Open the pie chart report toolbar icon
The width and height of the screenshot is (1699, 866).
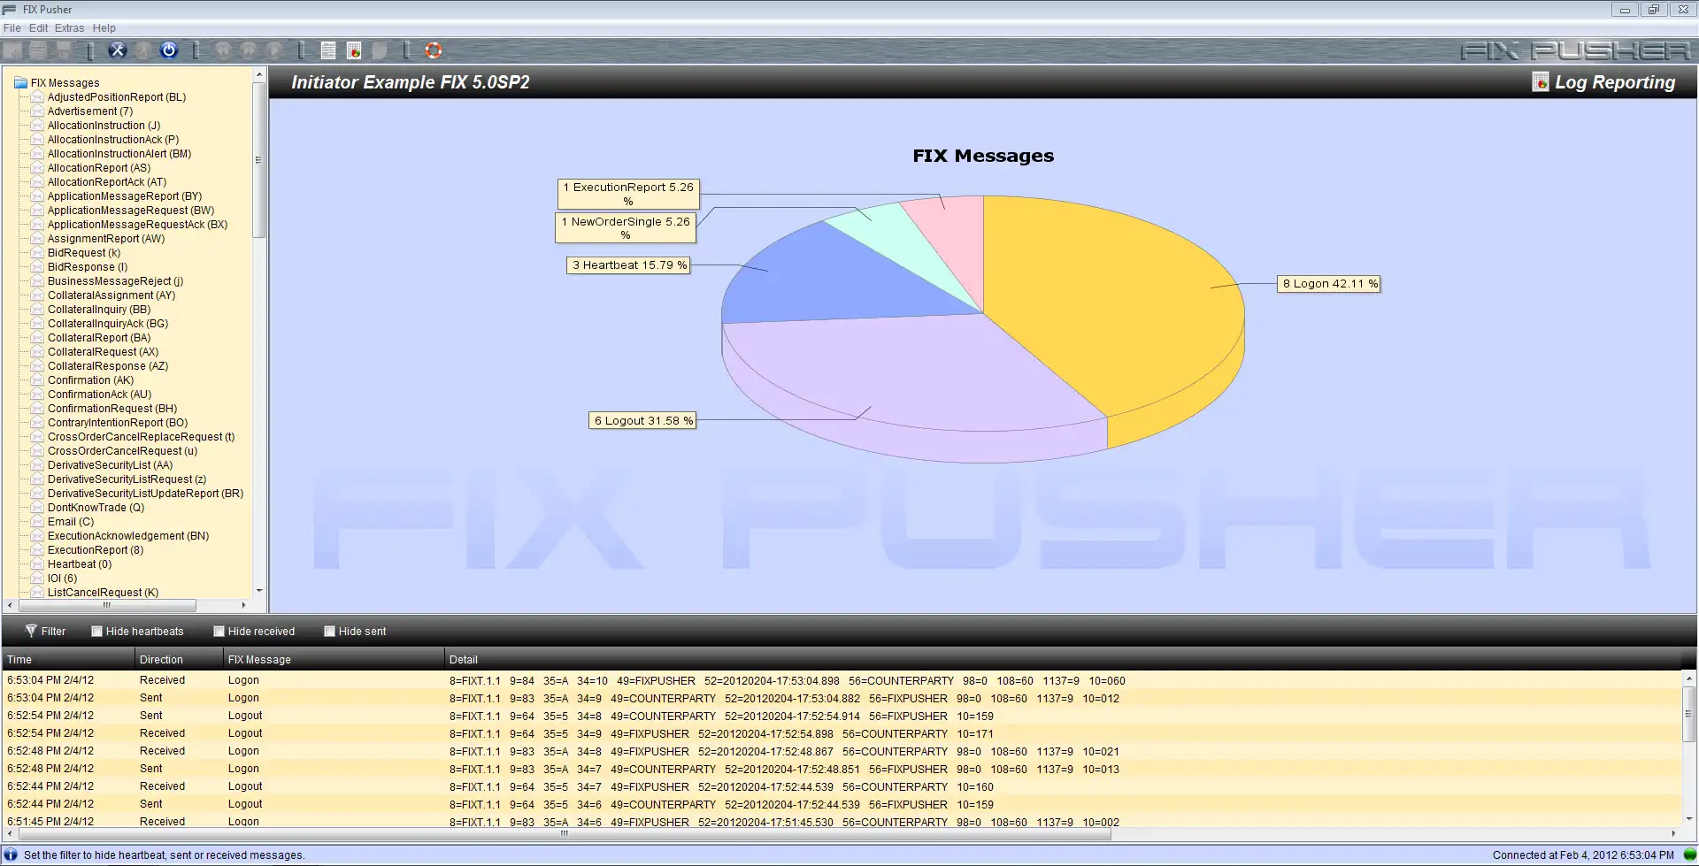click(x=354, y=50)
